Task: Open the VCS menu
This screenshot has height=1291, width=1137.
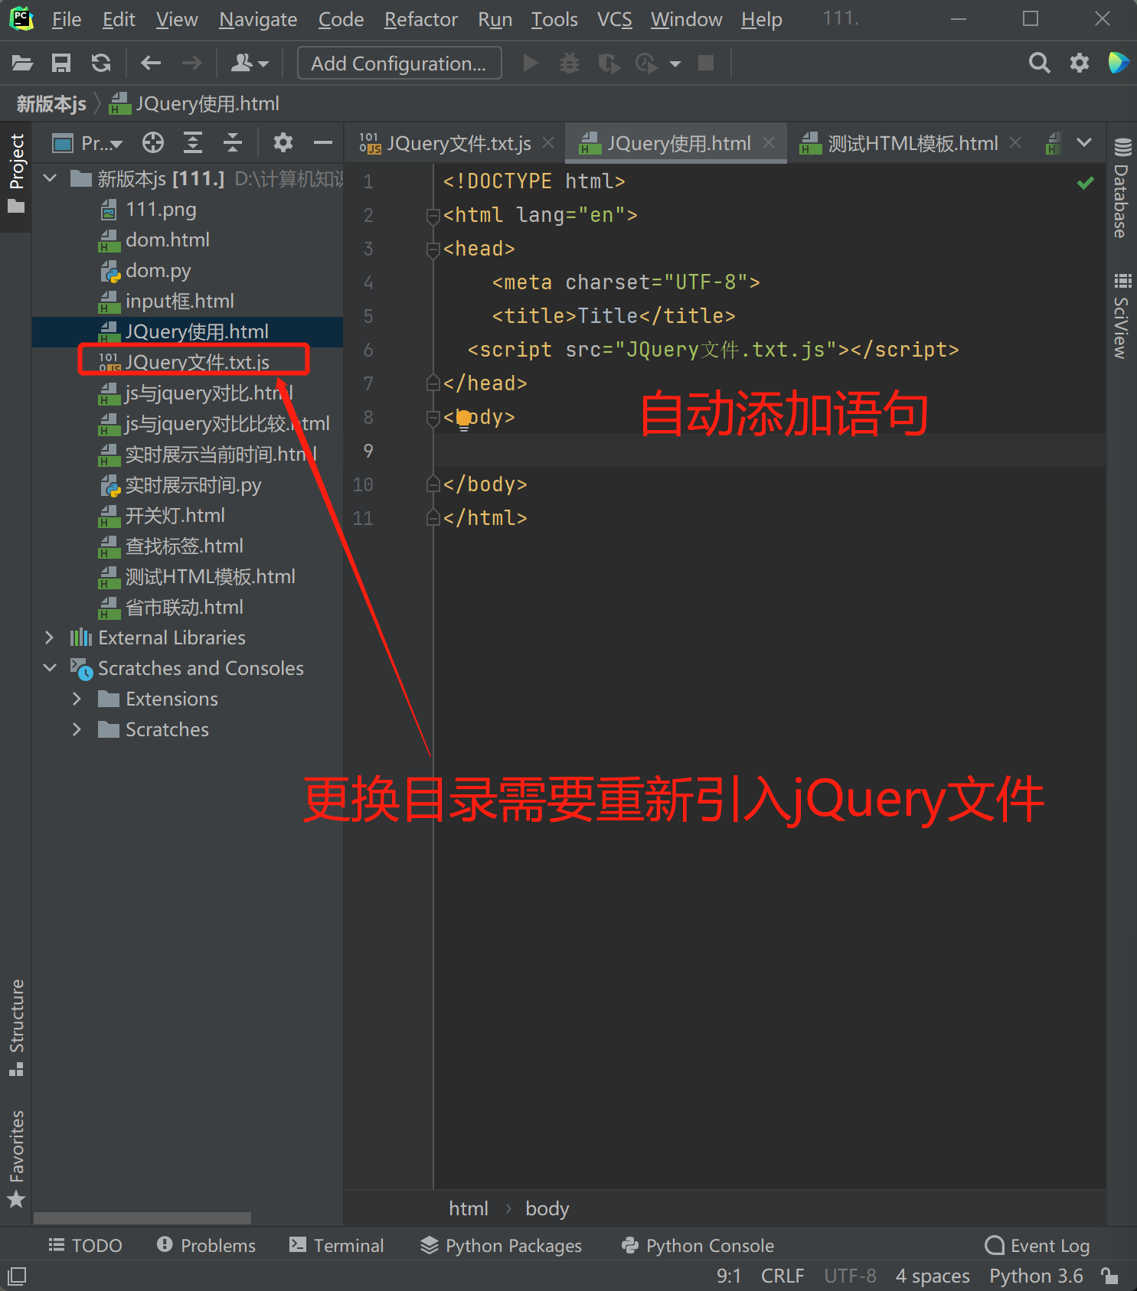Action: [x=615, y=19]
